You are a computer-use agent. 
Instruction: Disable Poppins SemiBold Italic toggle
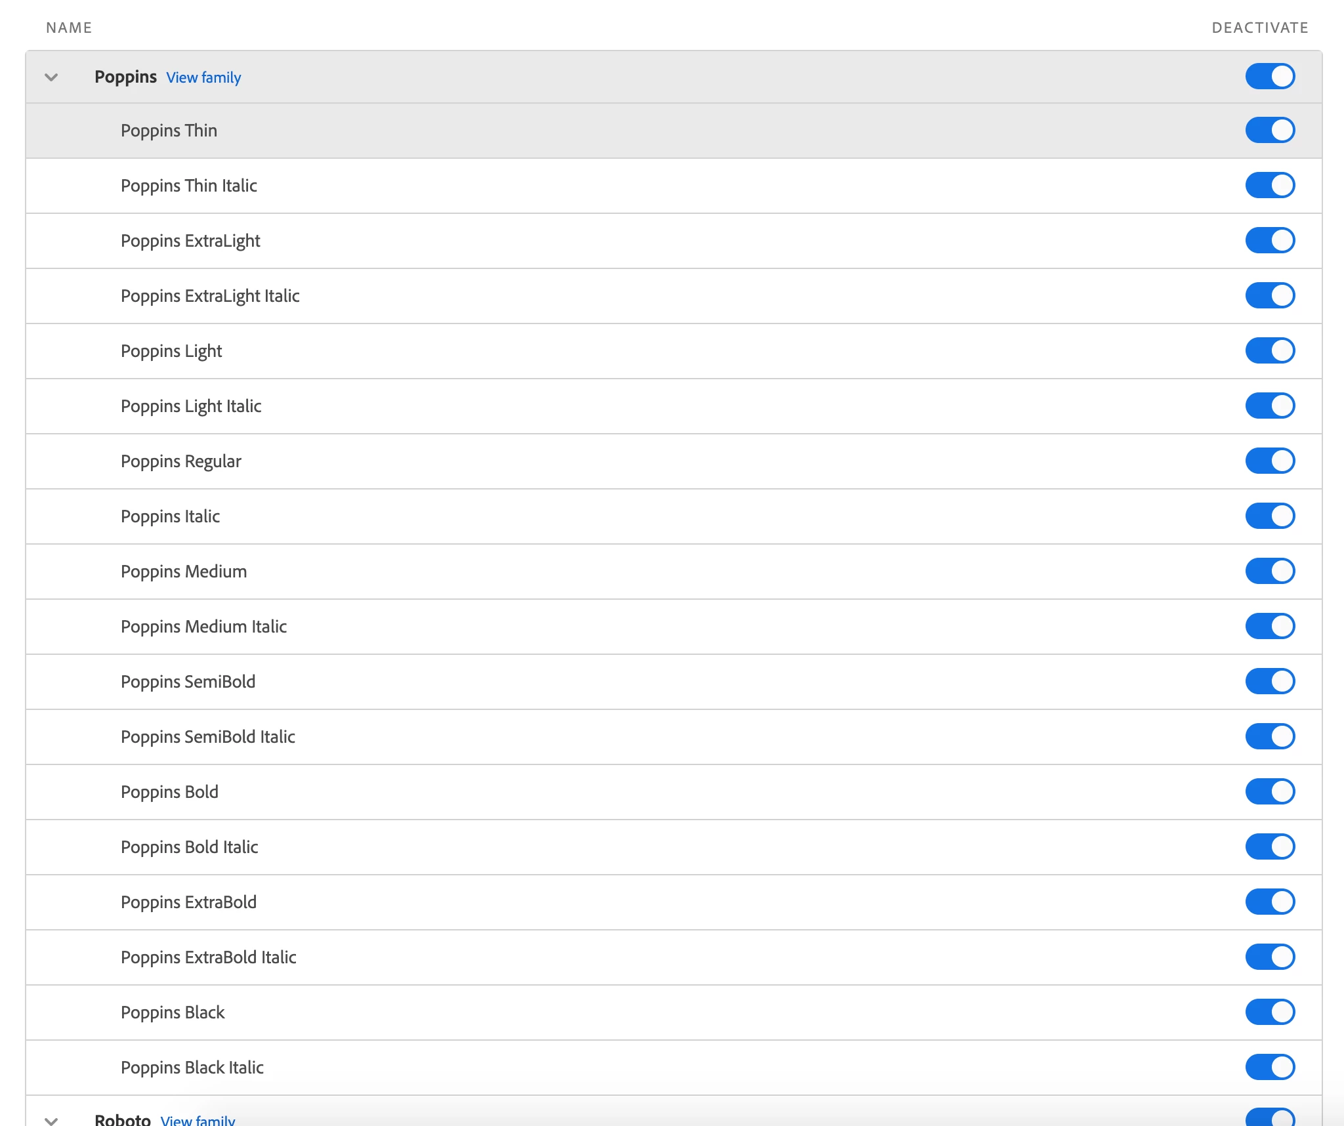coord(1270,736)
